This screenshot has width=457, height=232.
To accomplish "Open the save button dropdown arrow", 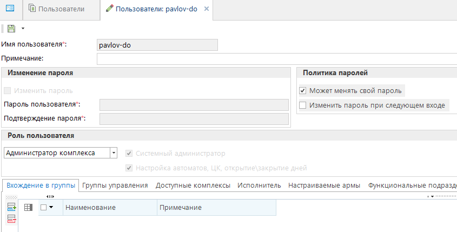I will click(23, 29).
